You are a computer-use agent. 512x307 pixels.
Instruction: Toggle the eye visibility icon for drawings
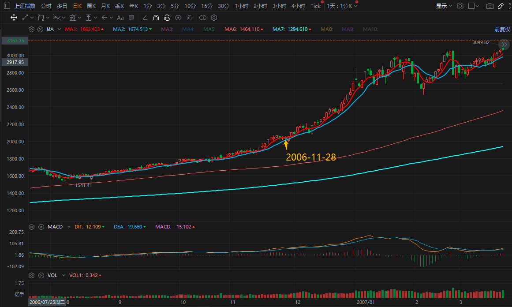(178, 18)
